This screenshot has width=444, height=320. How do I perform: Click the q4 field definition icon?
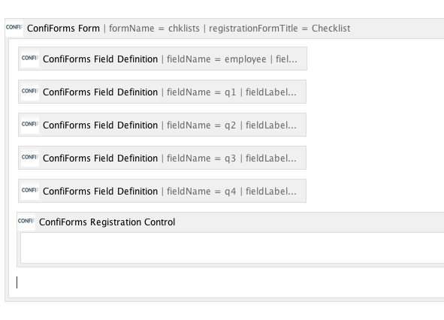(x=30, y=191)
